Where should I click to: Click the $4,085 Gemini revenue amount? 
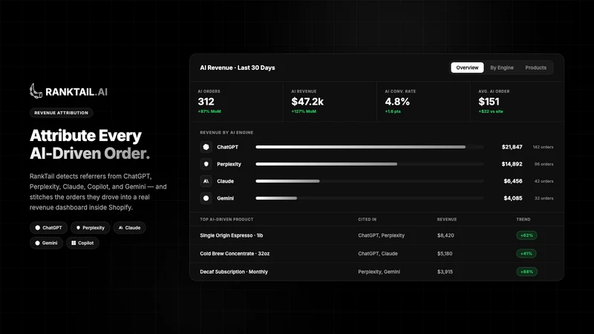tap(513, 198)
